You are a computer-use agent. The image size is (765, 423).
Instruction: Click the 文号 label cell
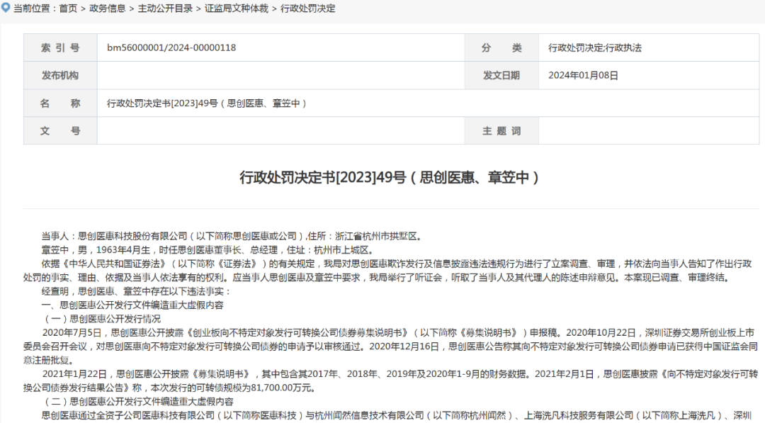click(60, 131)
